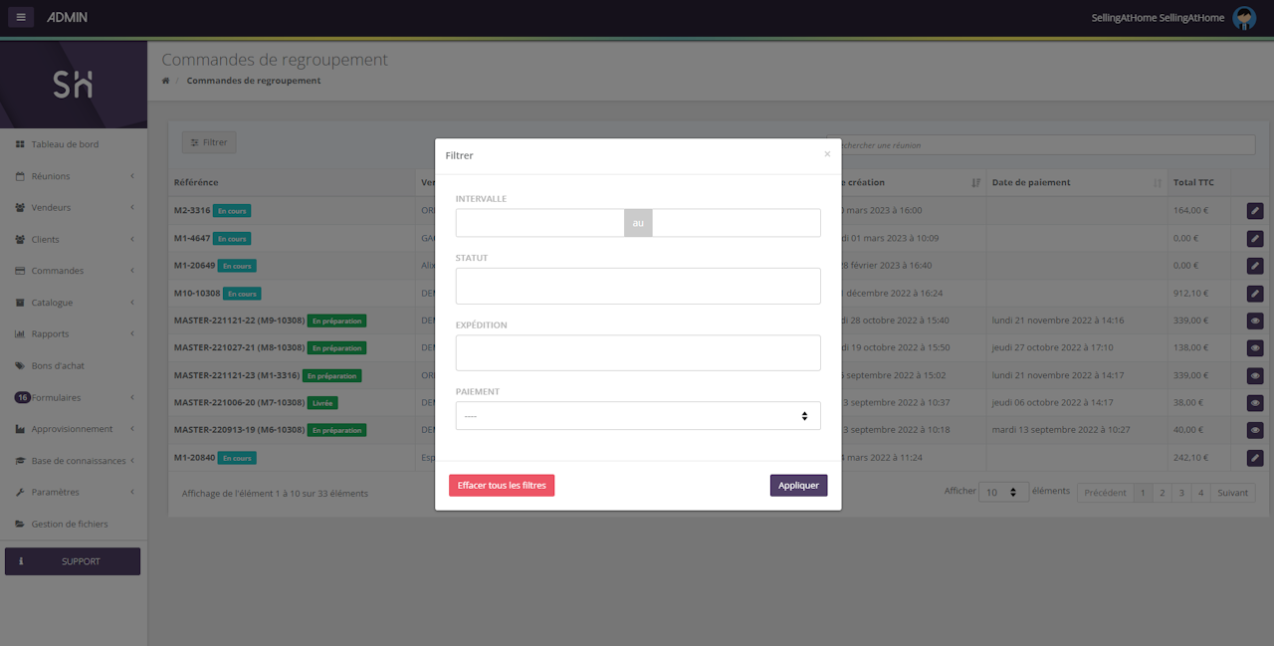Click the user avatar in top bar
The width and height of the screenshot is (1274, 646).
coord(1244,18)
